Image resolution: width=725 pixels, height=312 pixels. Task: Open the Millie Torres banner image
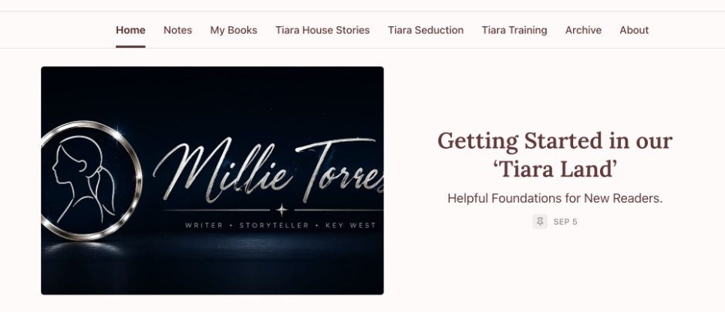click(x=212, y=180)
